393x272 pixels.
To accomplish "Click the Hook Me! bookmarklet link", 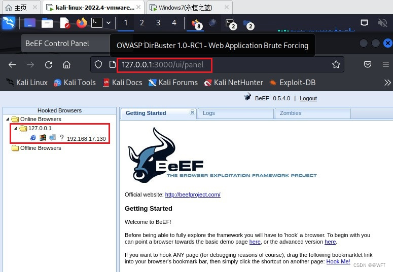I will pyautogui.click(x=338, y=261).
